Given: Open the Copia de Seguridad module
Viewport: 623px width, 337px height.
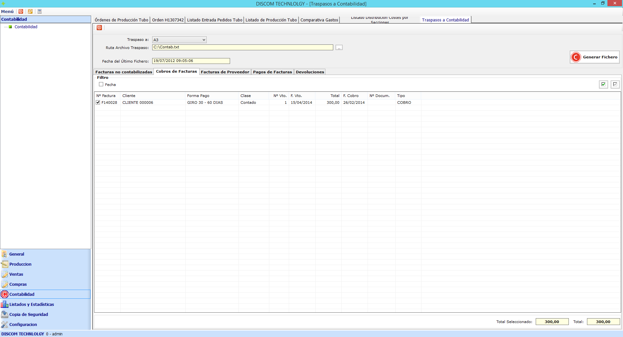Looking at the screenshot, I should 29,314.
